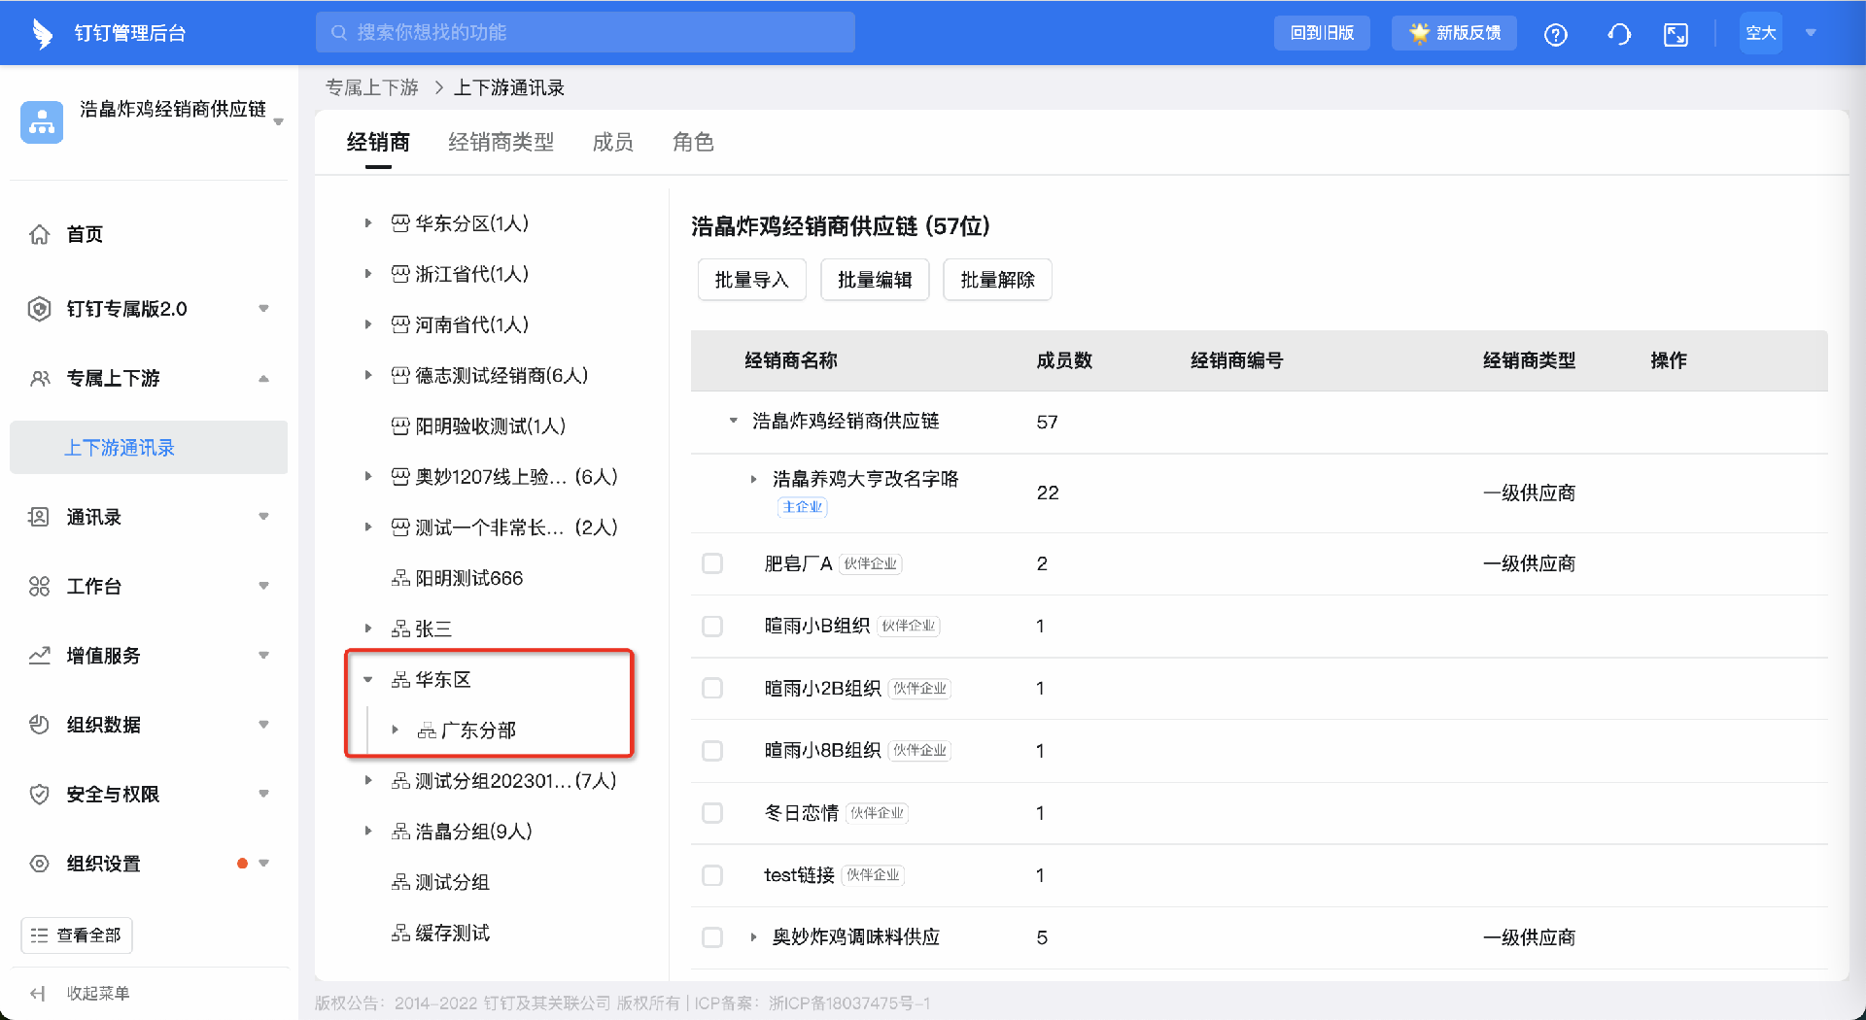Image resolution: width=1866 pixels, height=1020 pixels.
Task: Click the DingTalk logo icon
Action: tap(42, 33)
